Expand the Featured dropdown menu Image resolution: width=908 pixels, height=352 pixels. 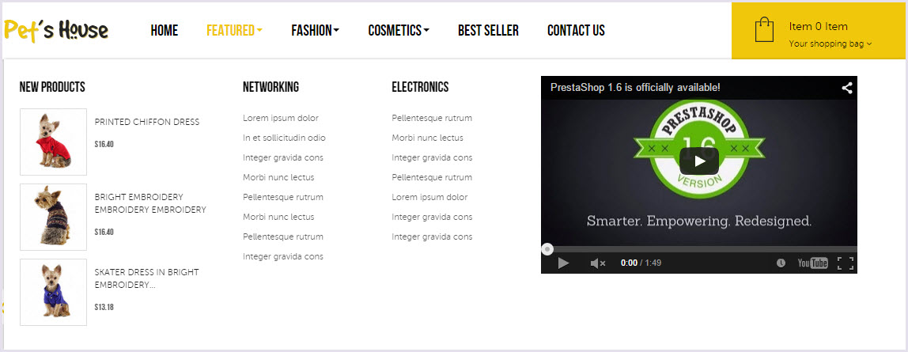pyautogui.click(x=234, y=30)
